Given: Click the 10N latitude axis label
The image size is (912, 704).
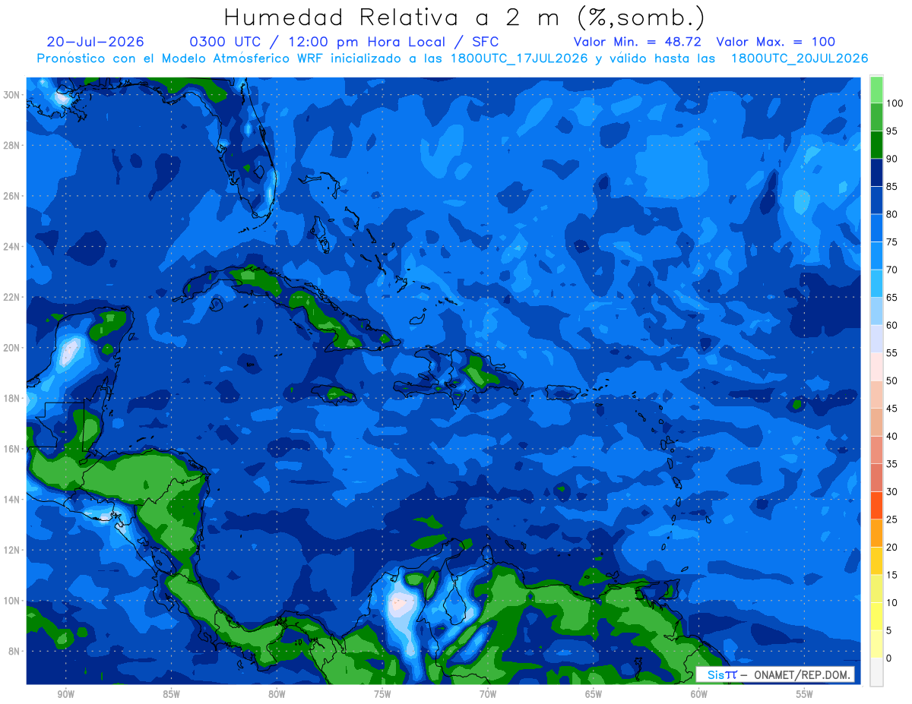Looking at the screenshot, I should pyautogui.click(x=12, y=601).
